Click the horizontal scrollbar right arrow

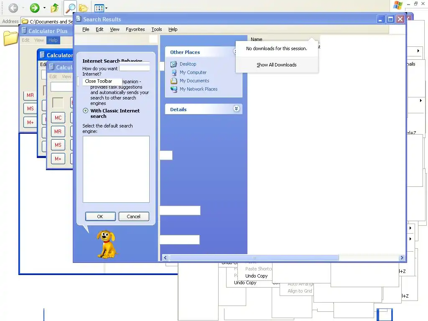(x=402, y=257)
